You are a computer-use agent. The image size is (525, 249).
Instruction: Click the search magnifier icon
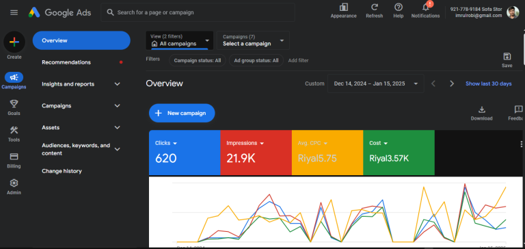coord(110,12)
